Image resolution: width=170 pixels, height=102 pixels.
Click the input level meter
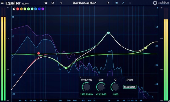pyautogui.click(x=3, y=54)
